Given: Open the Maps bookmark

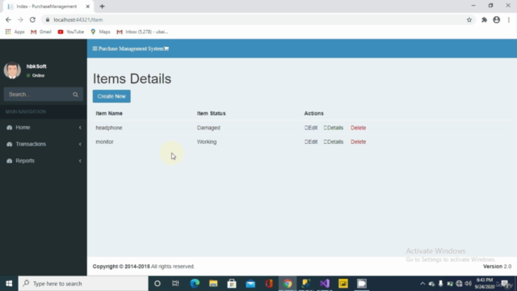Looking at the screenshot, I should [100, 32].
